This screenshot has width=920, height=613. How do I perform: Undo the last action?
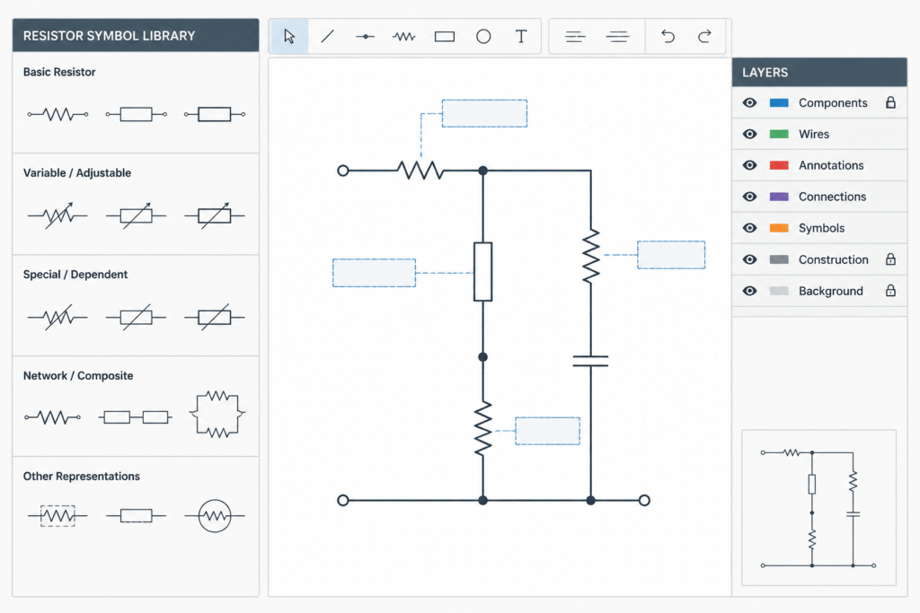click(x=668, y=36)
